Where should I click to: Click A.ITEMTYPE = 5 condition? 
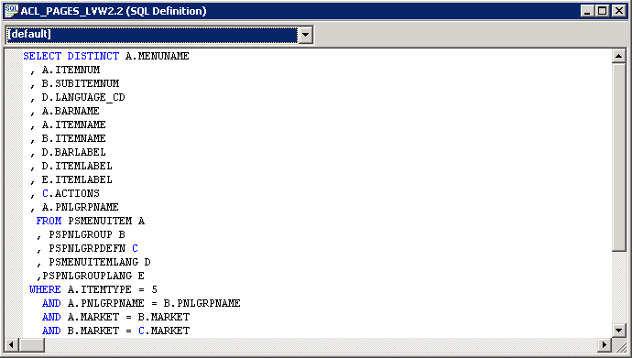113,289
